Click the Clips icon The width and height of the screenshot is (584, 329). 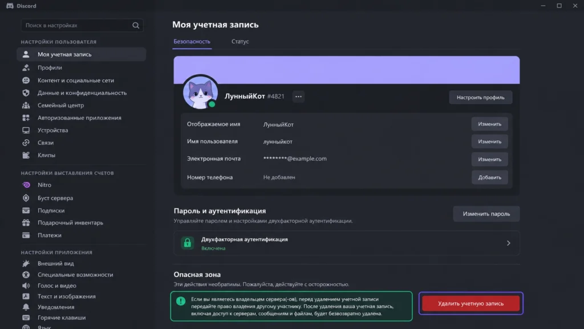click(26, 155)
